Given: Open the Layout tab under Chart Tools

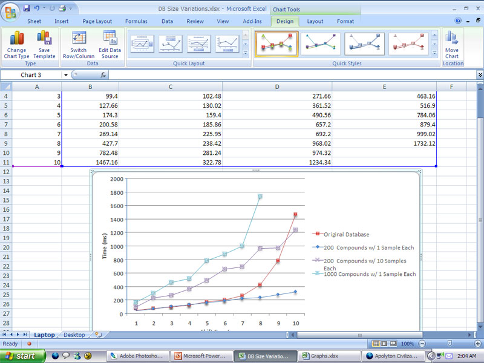Looking at the screenshot, I should (315, 21).
